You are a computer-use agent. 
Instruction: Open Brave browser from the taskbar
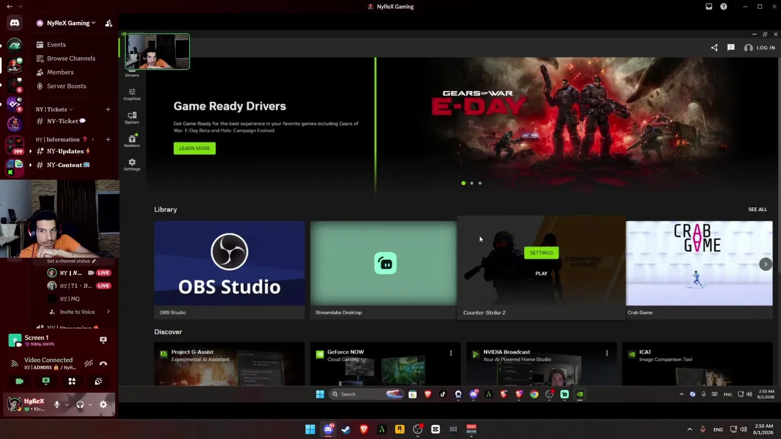pyautogui.click(x=364, y=430)
